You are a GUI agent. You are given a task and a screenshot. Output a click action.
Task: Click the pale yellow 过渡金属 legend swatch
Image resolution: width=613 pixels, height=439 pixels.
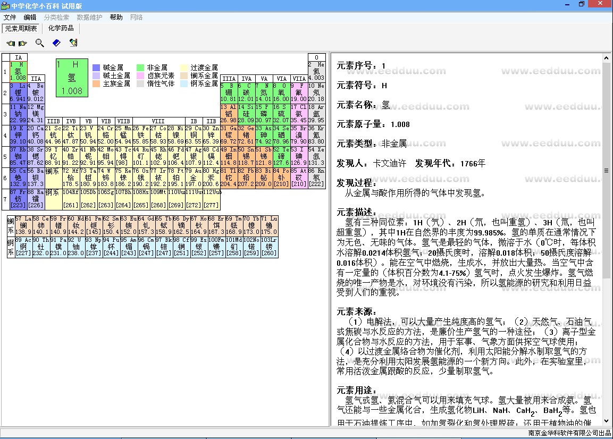click(x=184, y=67)
